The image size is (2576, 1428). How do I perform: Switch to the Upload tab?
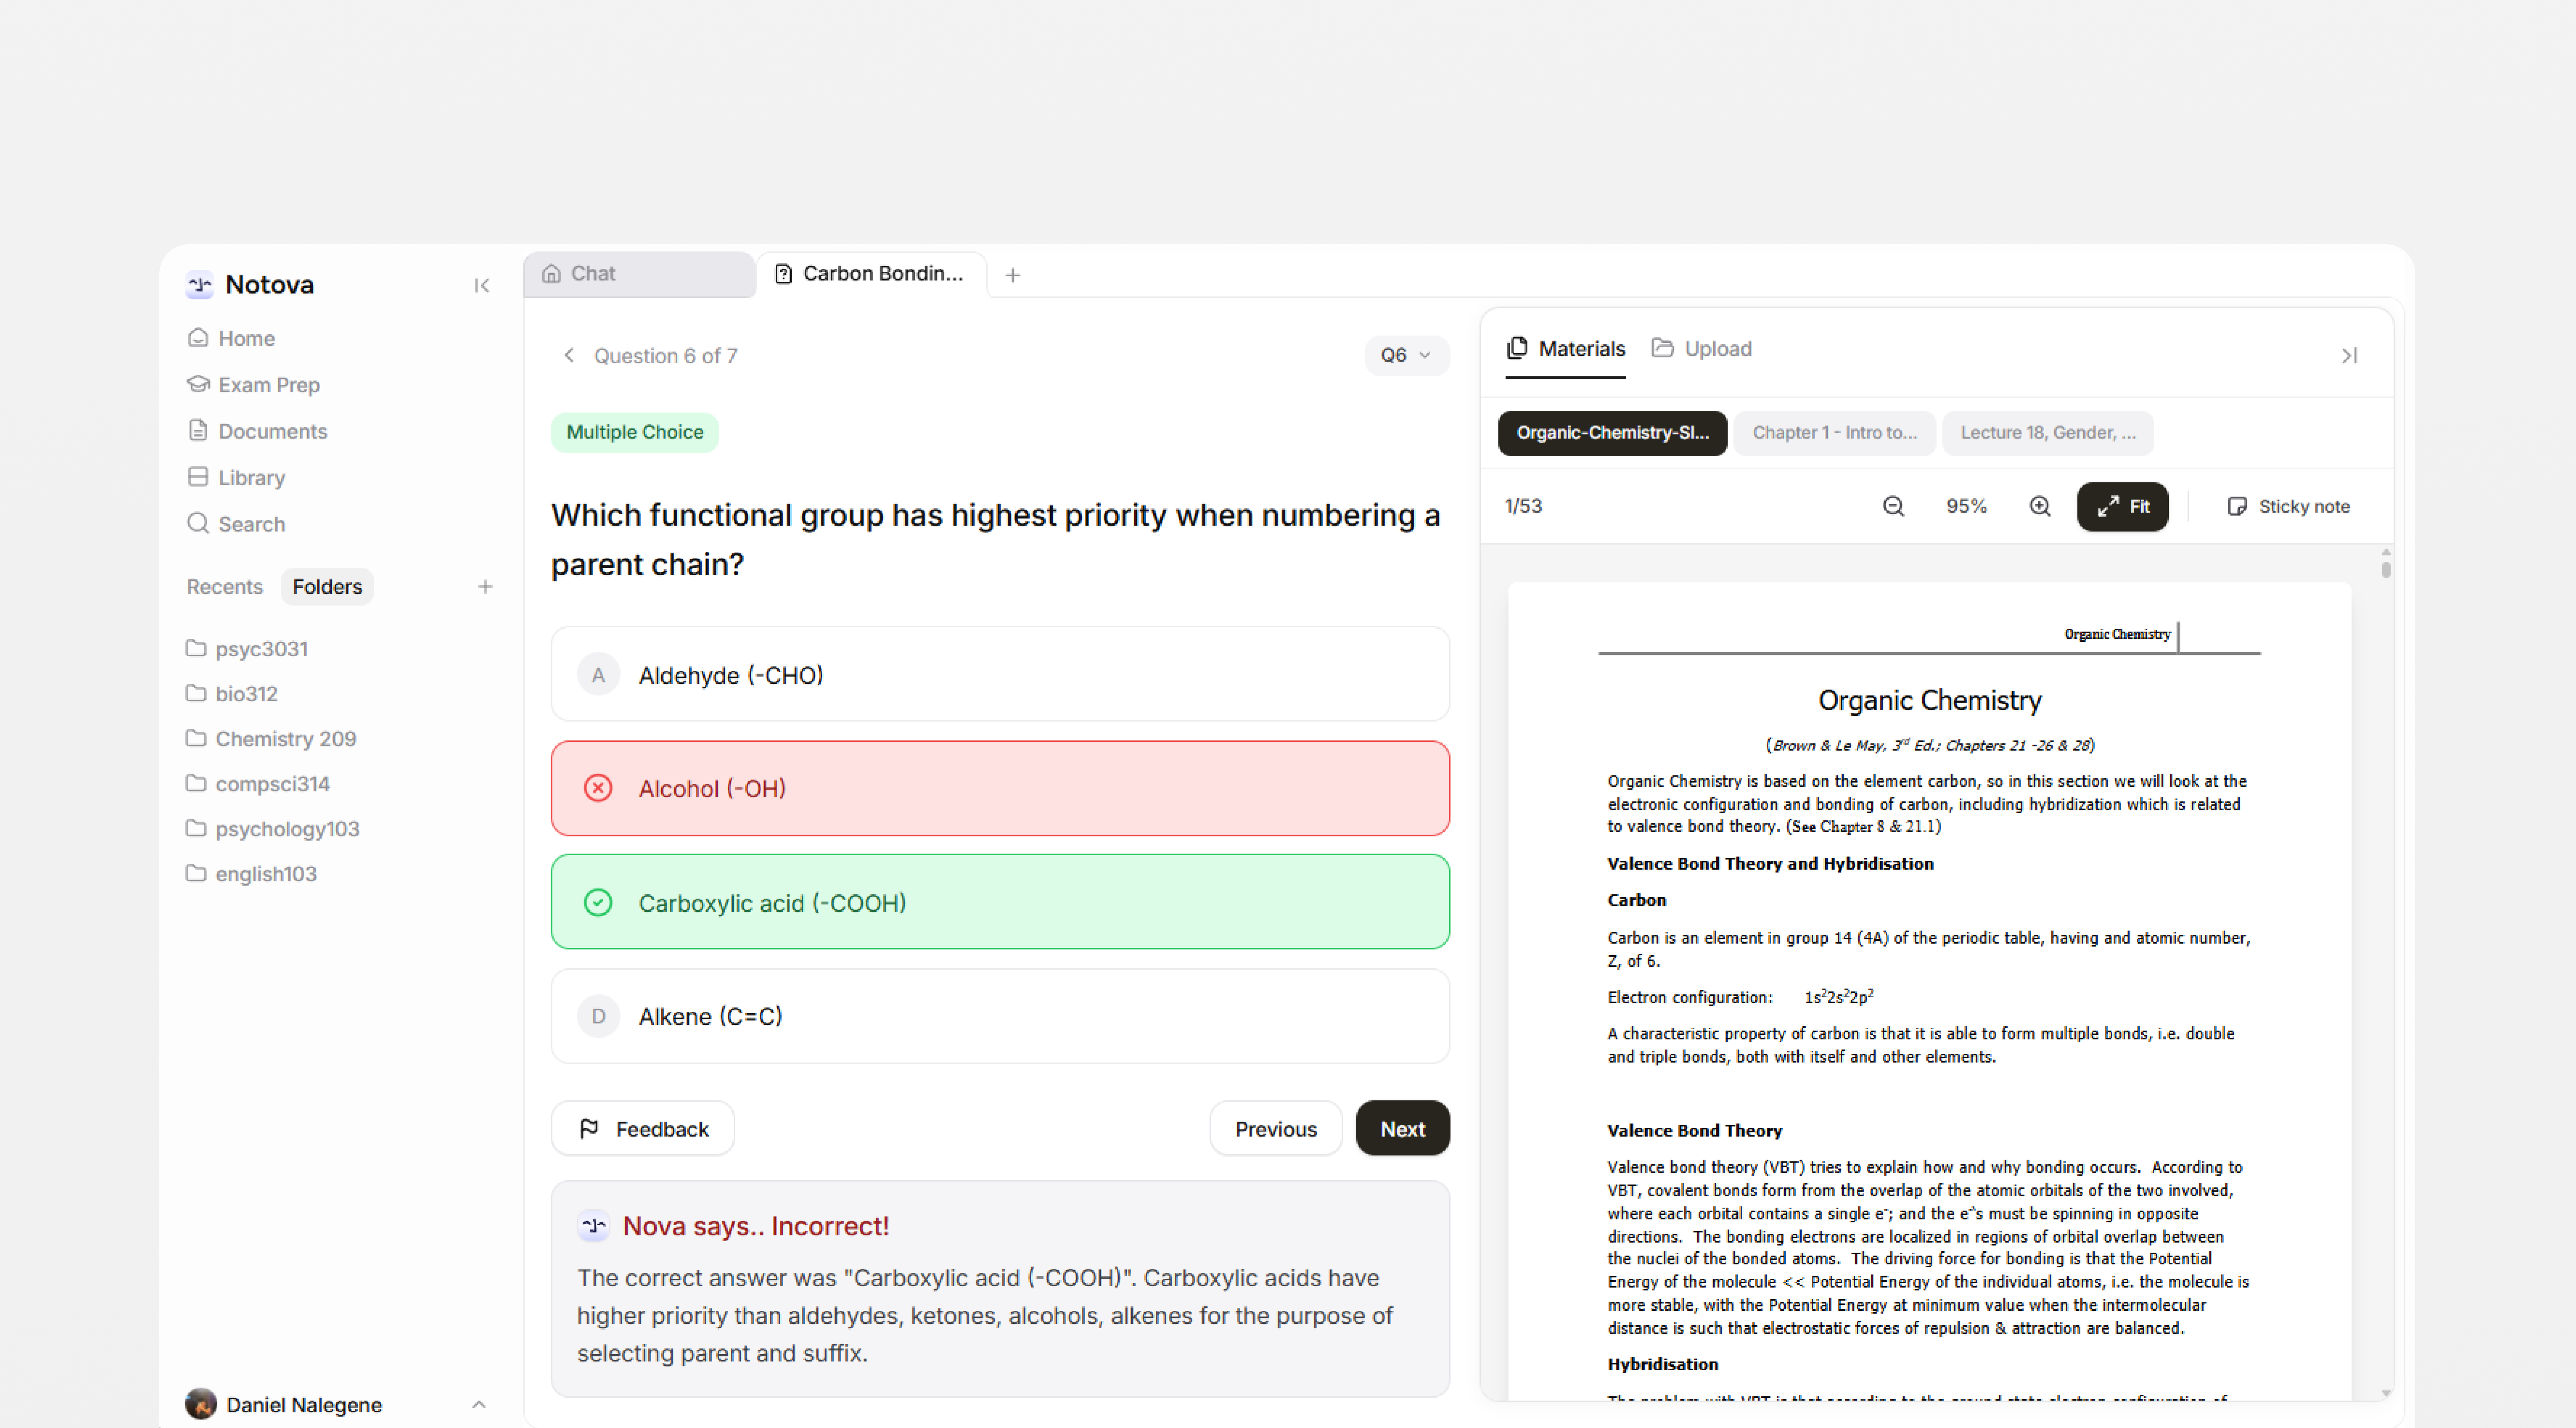point(1702,349)
